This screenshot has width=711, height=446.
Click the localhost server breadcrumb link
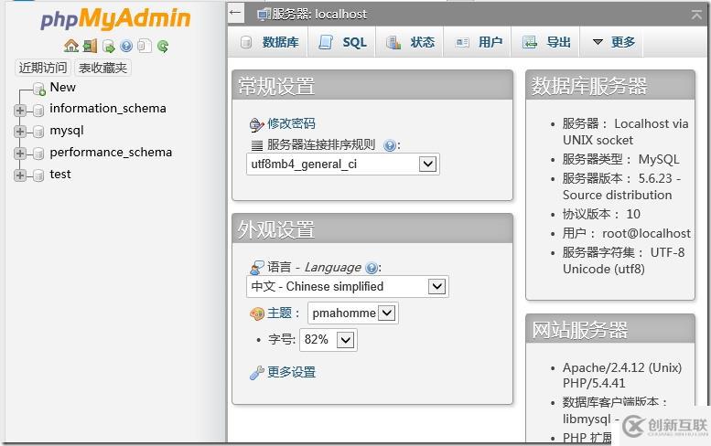coord(319,15)
